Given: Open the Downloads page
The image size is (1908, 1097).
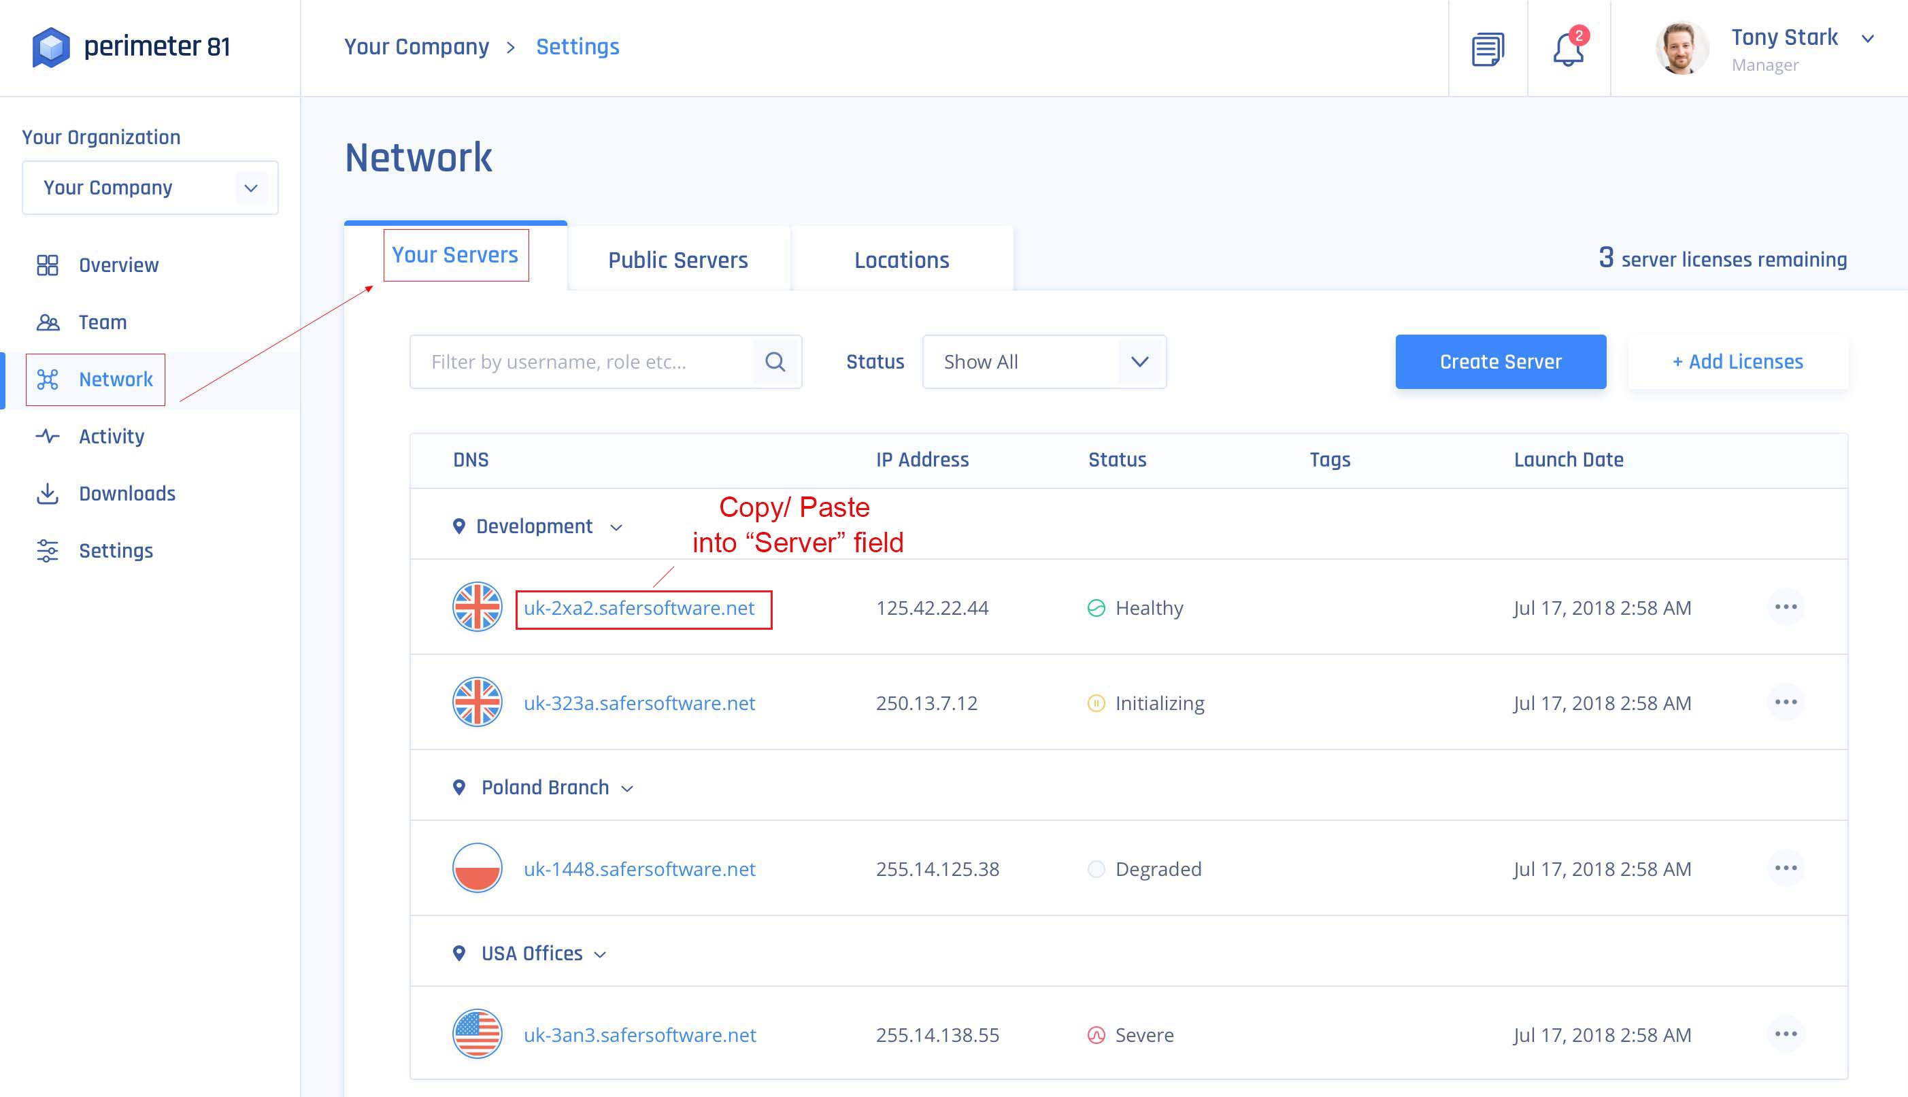Looking at the screenshot, I should tap(127, 494).
